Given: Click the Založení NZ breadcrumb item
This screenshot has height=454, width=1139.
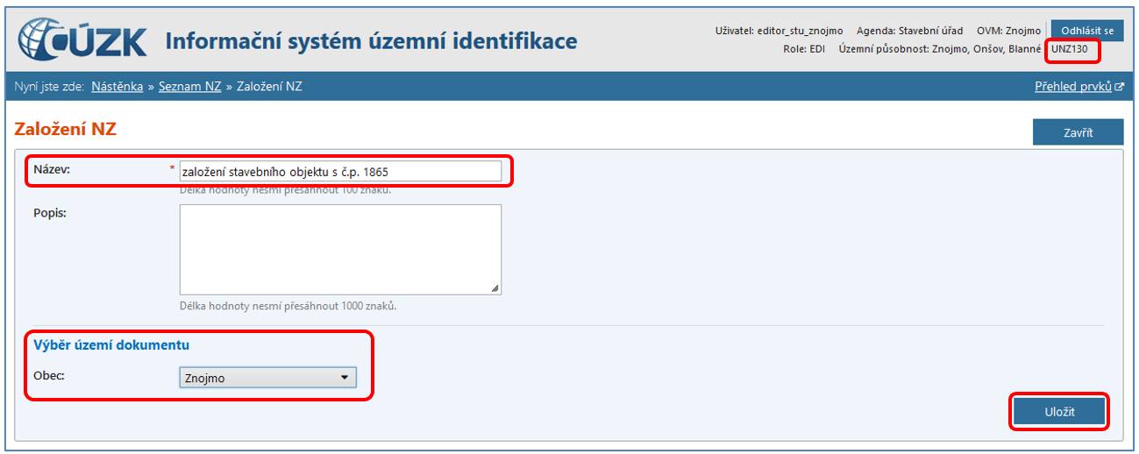Looking at the screenshot, I should tap(269, 87).
